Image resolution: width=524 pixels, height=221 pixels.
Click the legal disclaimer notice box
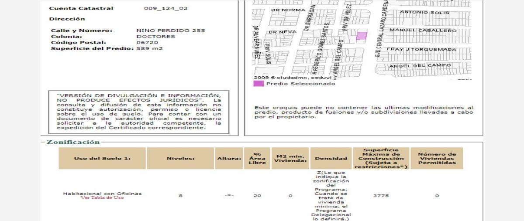[x=138, y=112]
